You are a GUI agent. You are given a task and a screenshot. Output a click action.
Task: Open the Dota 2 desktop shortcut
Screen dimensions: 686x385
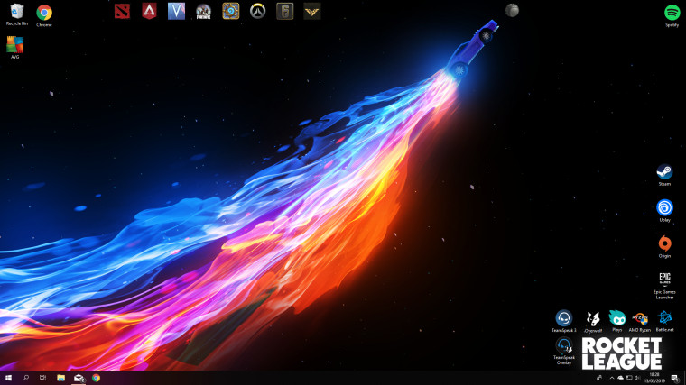[x=122, y=12]
